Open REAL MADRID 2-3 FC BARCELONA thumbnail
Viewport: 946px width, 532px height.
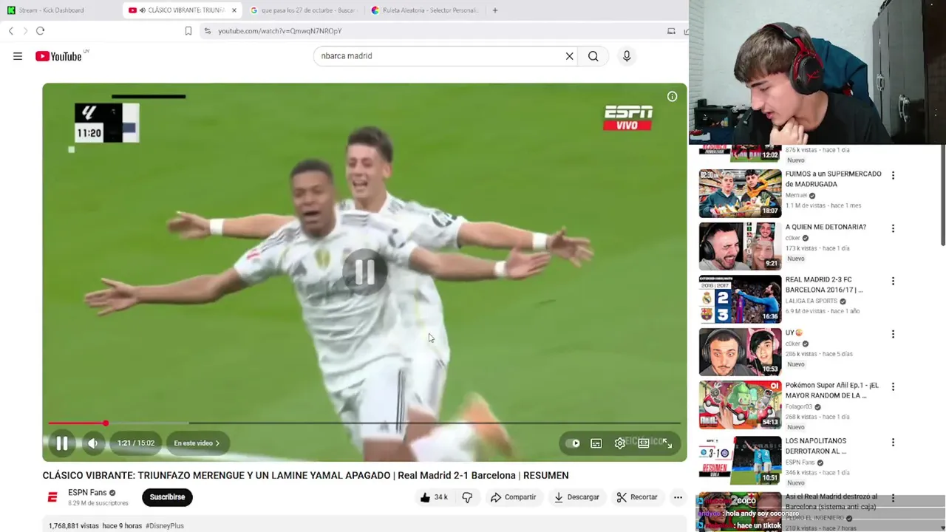point(740,299)
